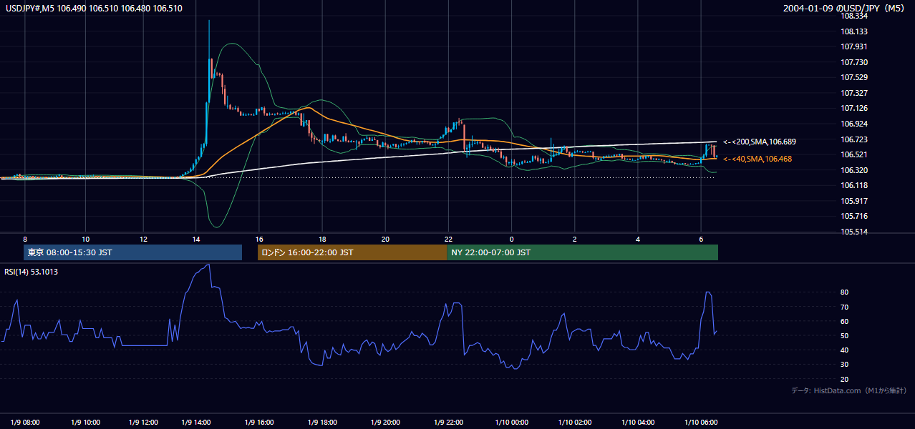Click RSI scale value 60
Screen dimensions: 915x429
[845, 321]
